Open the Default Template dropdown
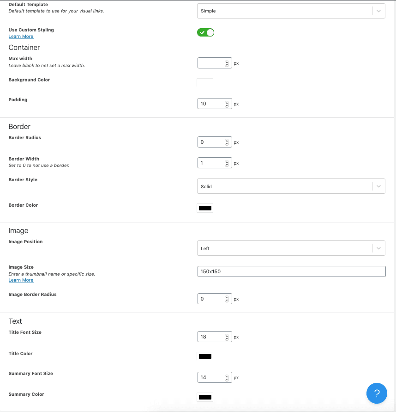Image resolution: width=396 pixels, height=412 pixels. click(291, 11)
